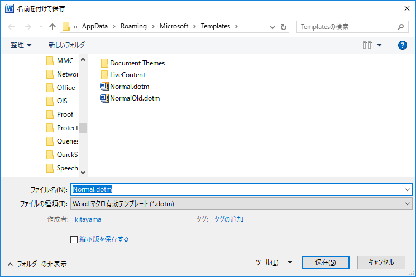
Task: Open the ツール(L) dropdown menu
Action: [x=274, y=262]
